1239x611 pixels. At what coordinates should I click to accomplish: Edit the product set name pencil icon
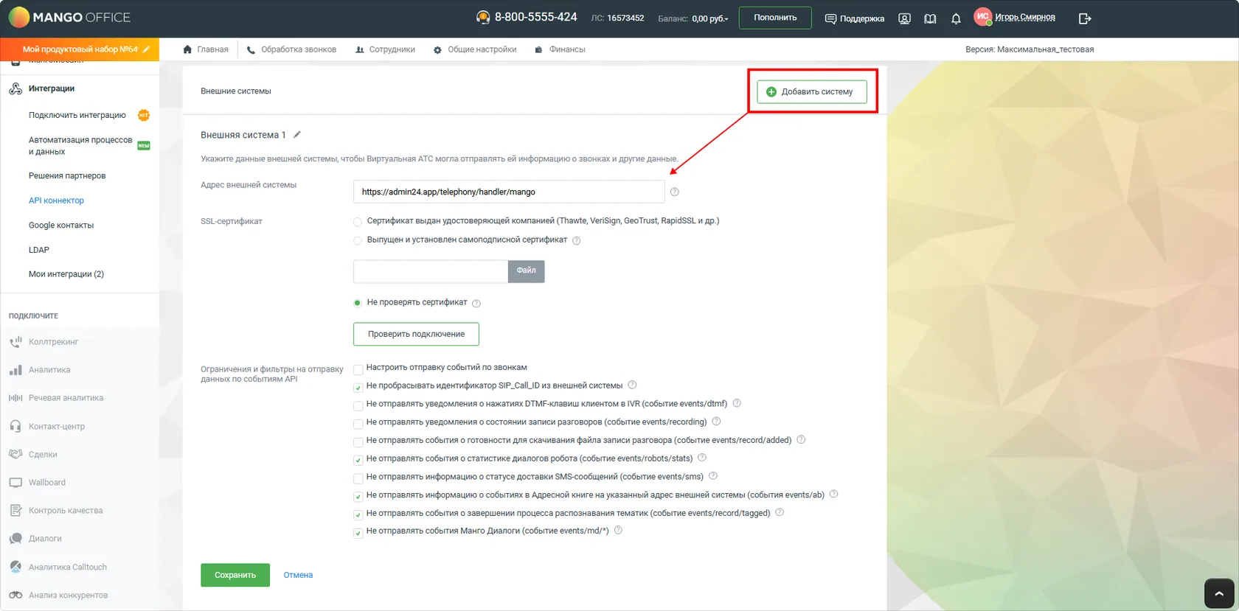point(146,49)
